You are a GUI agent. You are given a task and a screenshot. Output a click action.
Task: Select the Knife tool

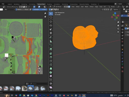pos(51,65)
